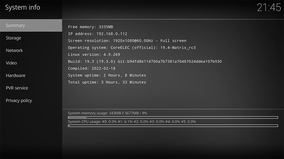Click the Operating system CoreELEC line
284x159 pixels.
(132, 48)
